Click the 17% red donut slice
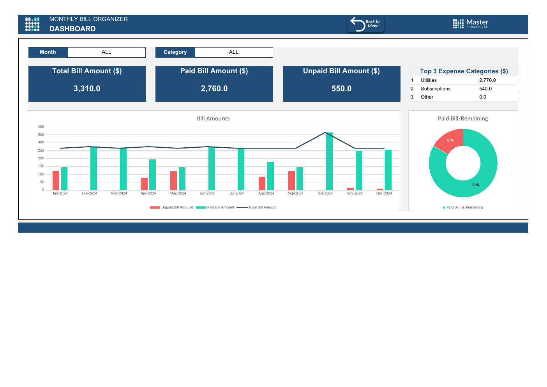This screenshot has height=387, width=547. coord(450,140)
